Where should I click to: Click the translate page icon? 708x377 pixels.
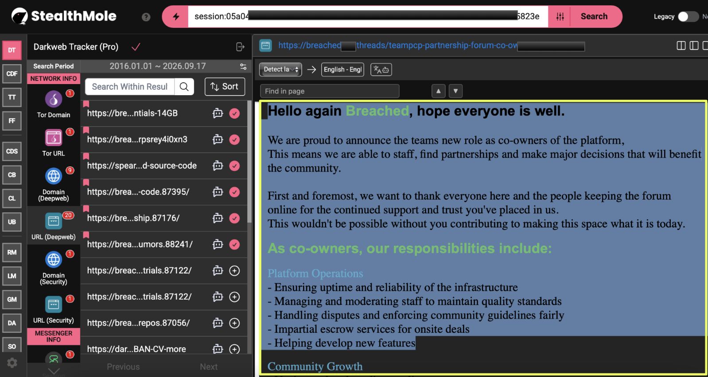click(381, 69)
